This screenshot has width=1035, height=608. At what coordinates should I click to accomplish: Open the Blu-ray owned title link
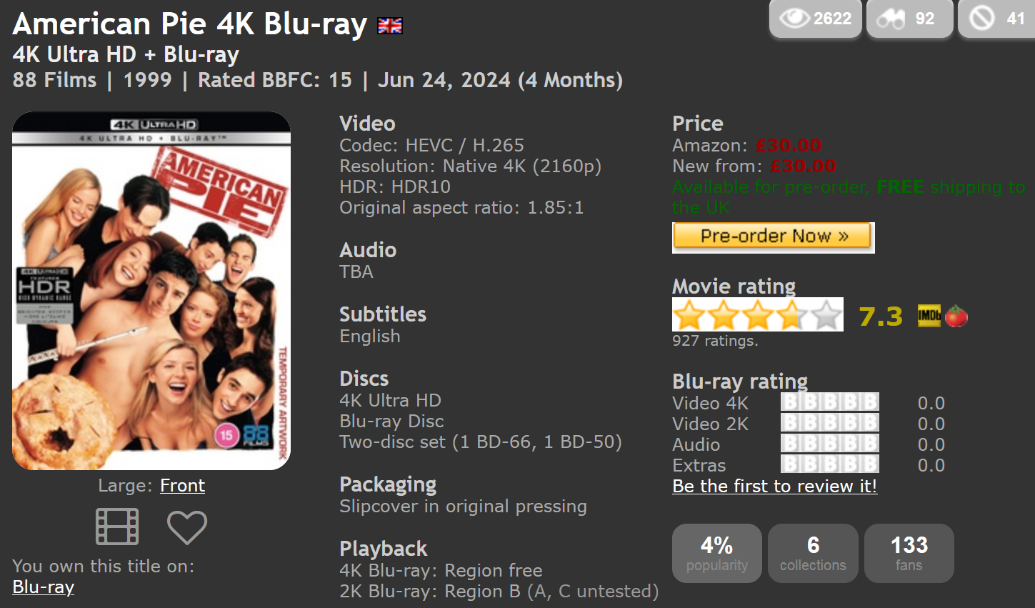pos(44,587)
